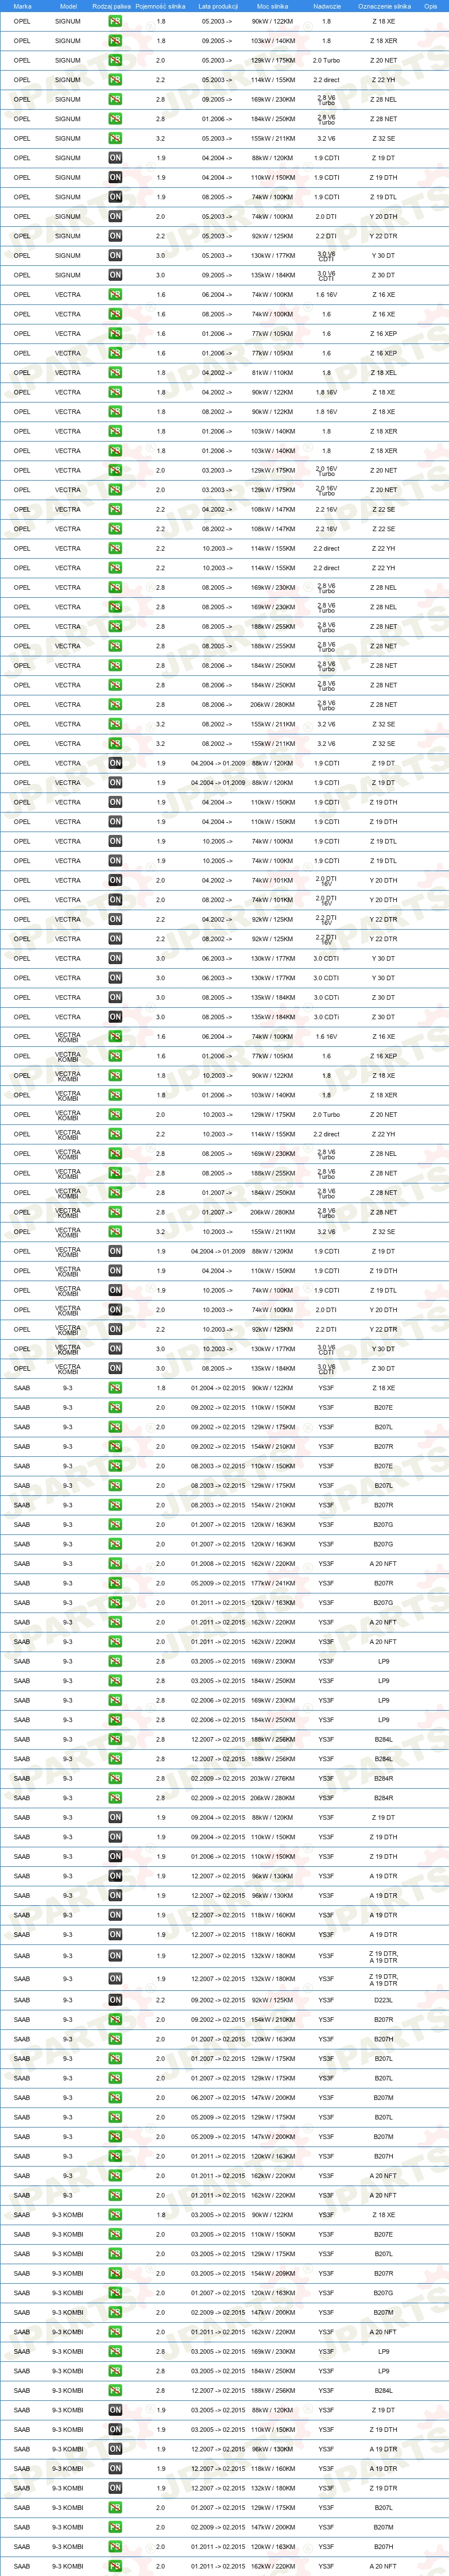The image size is (449, 2576).
Task: Click ON diesel icon for SAAB 9-3 D223L
Action: coord(115,2000)
